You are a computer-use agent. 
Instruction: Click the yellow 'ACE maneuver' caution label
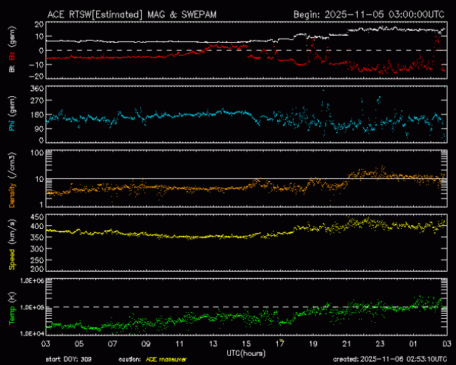tap(166, 359)
